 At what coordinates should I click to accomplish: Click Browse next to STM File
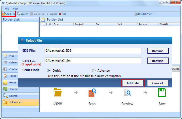[x=158, y=61]
